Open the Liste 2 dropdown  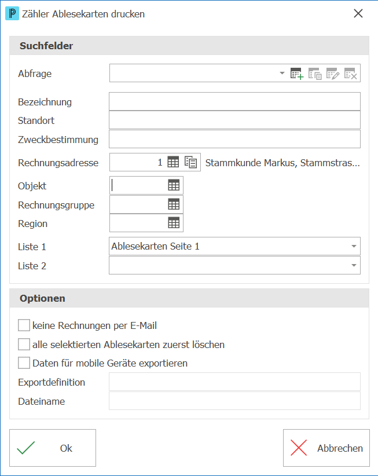[354, 265]
